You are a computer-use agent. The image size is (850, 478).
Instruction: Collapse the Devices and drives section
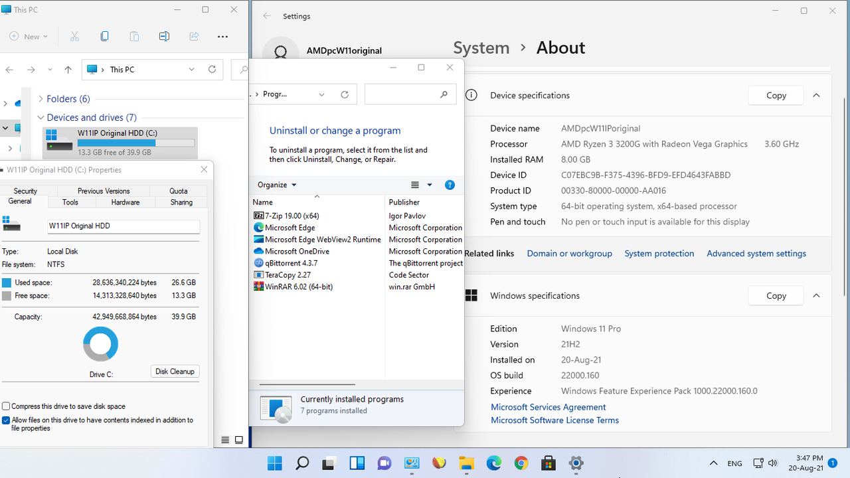coord(42,118)
